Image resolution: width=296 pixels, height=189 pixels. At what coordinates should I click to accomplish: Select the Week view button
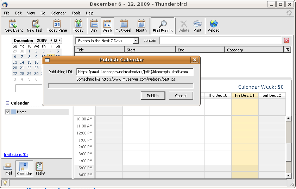[107, 26]
